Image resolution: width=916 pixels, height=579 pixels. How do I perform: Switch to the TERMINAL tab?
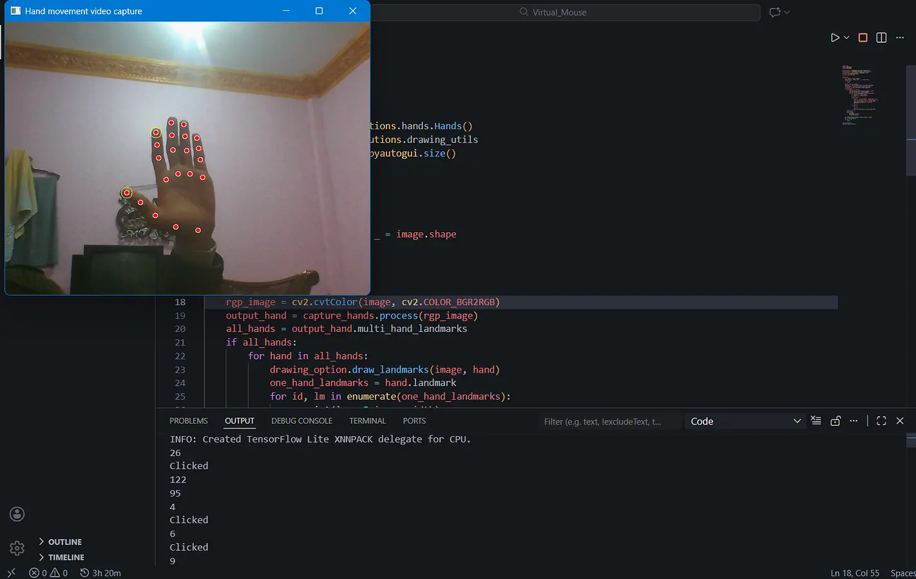click(x=367, y=421)
